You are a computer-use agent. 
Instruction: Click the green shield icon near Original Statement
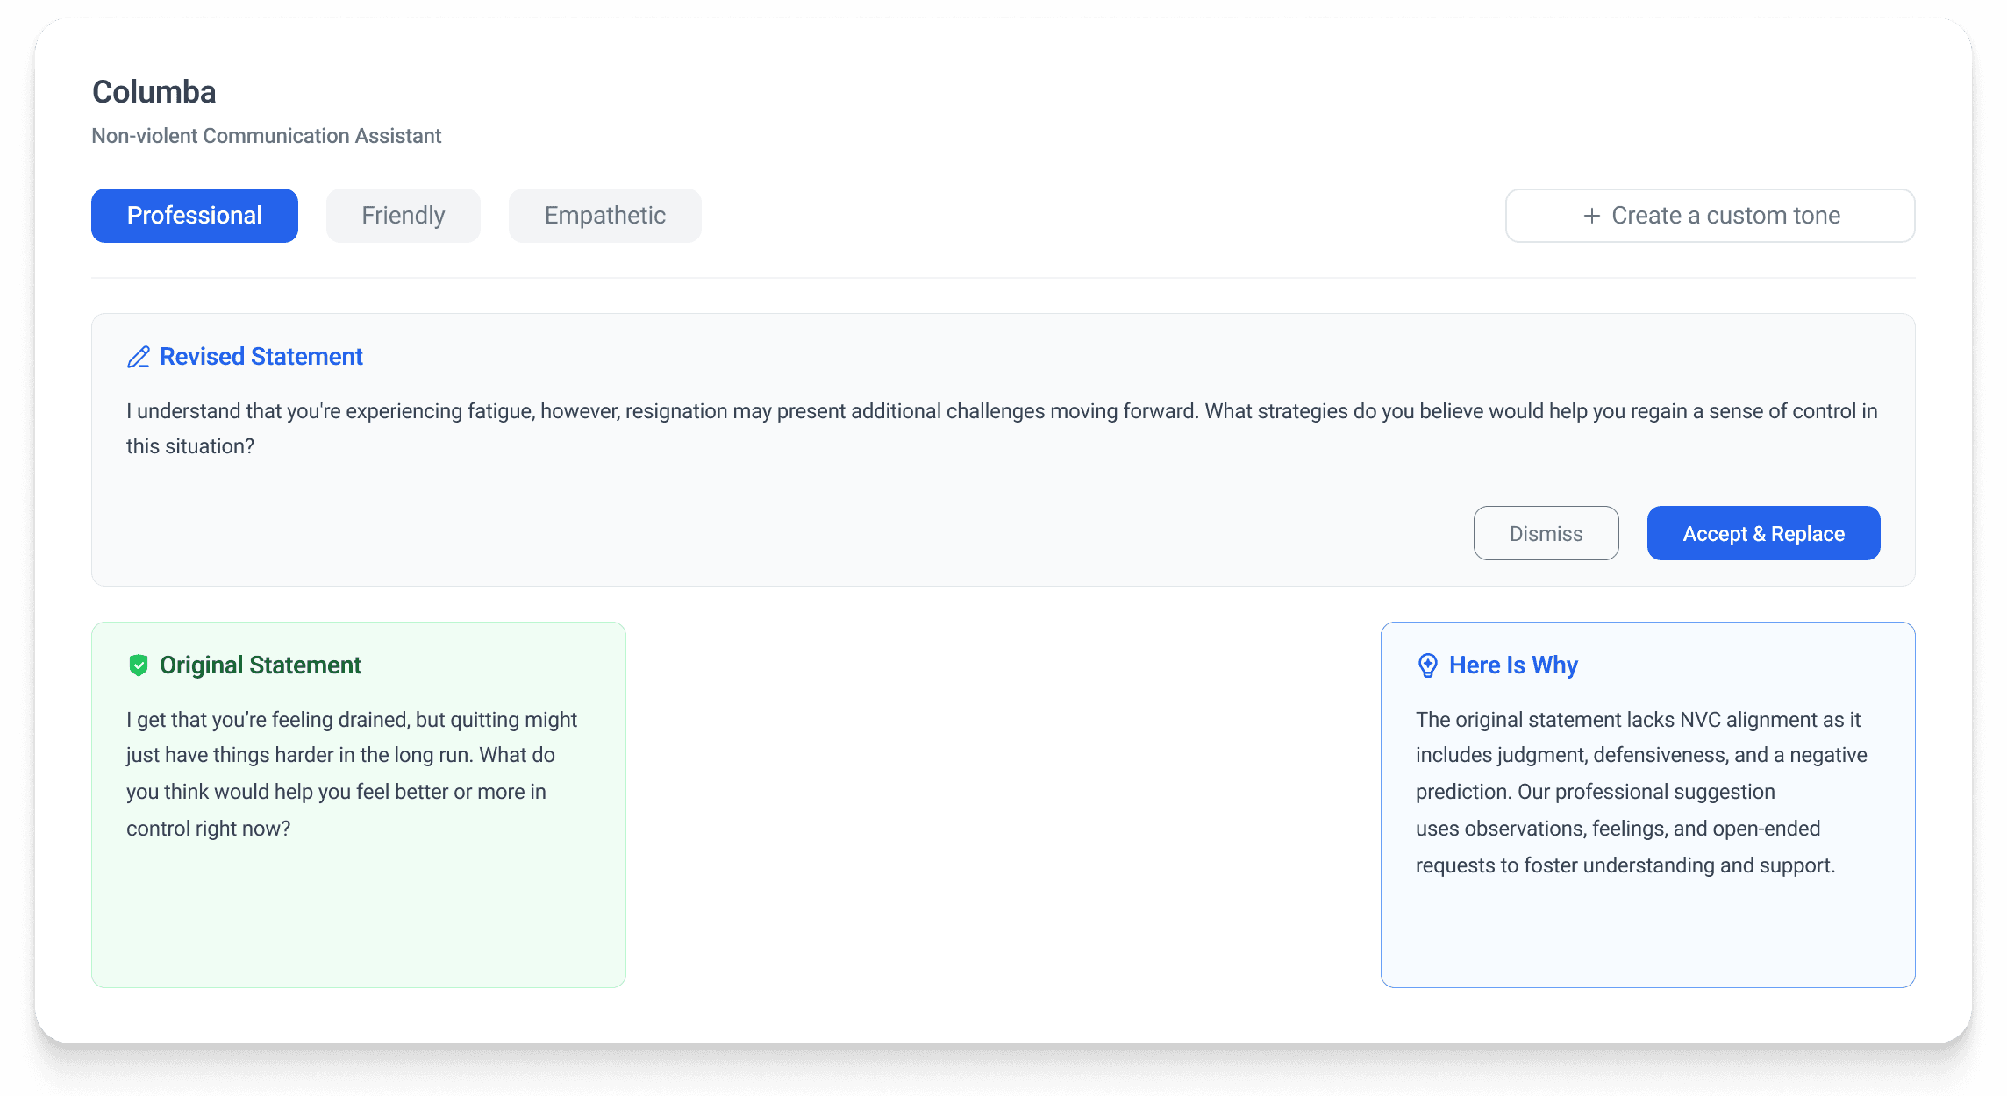(x=138, y=665)
